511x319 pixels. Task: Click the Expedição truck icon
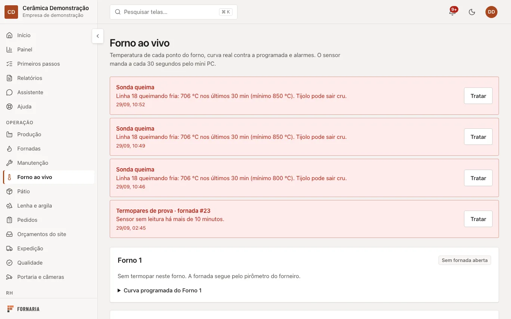[10, 248]
